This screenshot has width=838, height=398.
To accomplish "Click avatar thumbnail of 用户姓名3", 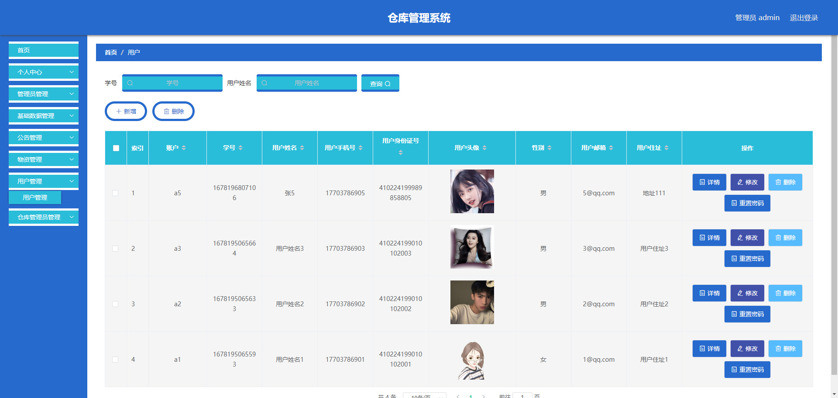I will click(x=472, y=247).
